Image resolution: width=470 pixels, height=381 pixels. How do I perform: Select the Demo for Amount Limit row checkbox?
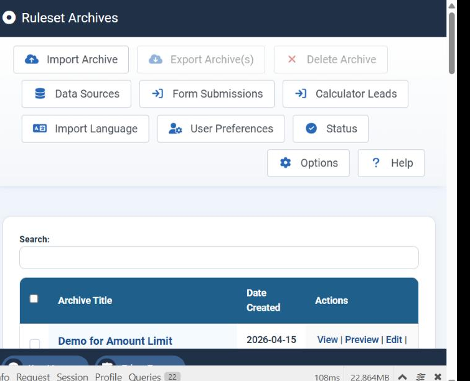(x=35, y=344)
